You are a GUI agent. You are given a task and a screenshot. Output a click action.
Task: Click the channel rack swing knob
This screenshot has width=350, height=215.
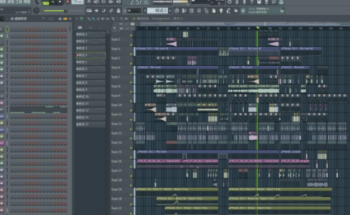click(x=44, y=19)
